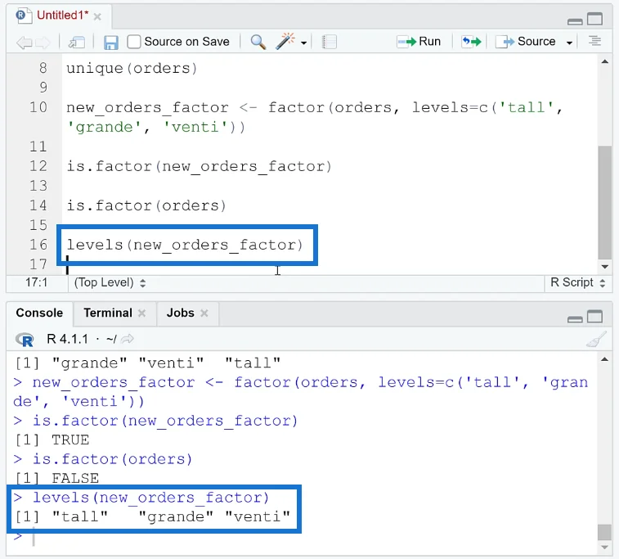Go back to previous source location
The height and width of the screenshot is (559, 619).
click(24, 42)
